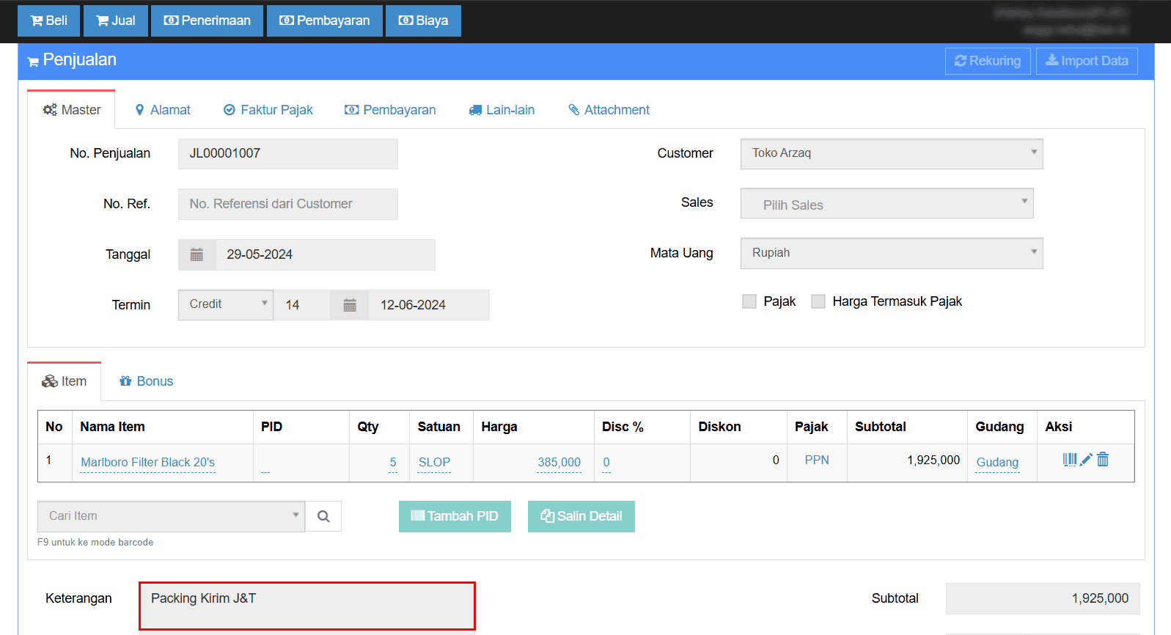Open the Customer dropdown showing Toko Arzaq
Image resolution: width=1171 pixels, height=635 pixels.
(891, 154)
